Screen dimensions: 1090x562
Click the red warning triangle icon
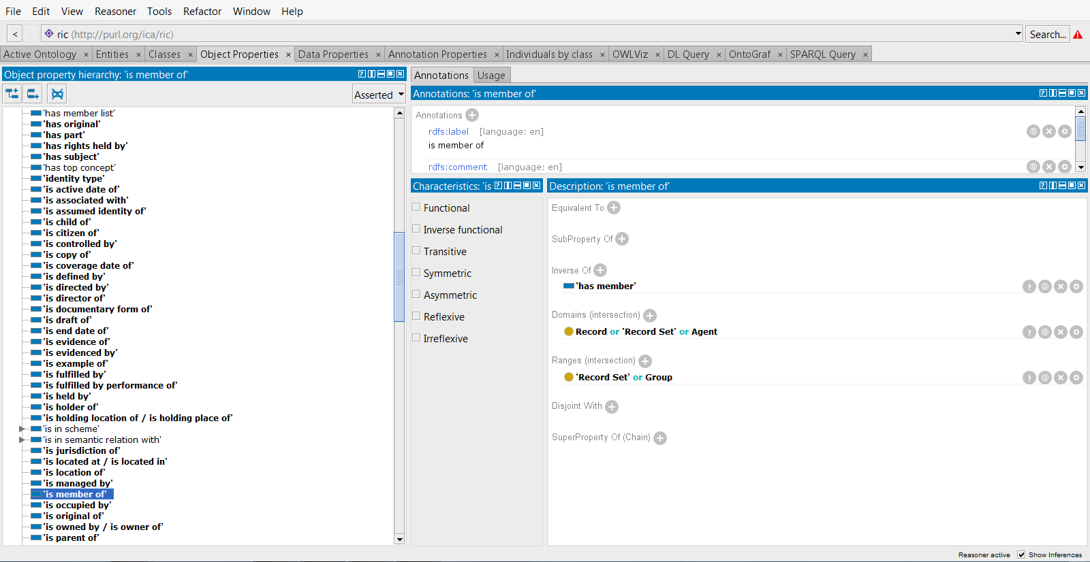(1078, 35)
